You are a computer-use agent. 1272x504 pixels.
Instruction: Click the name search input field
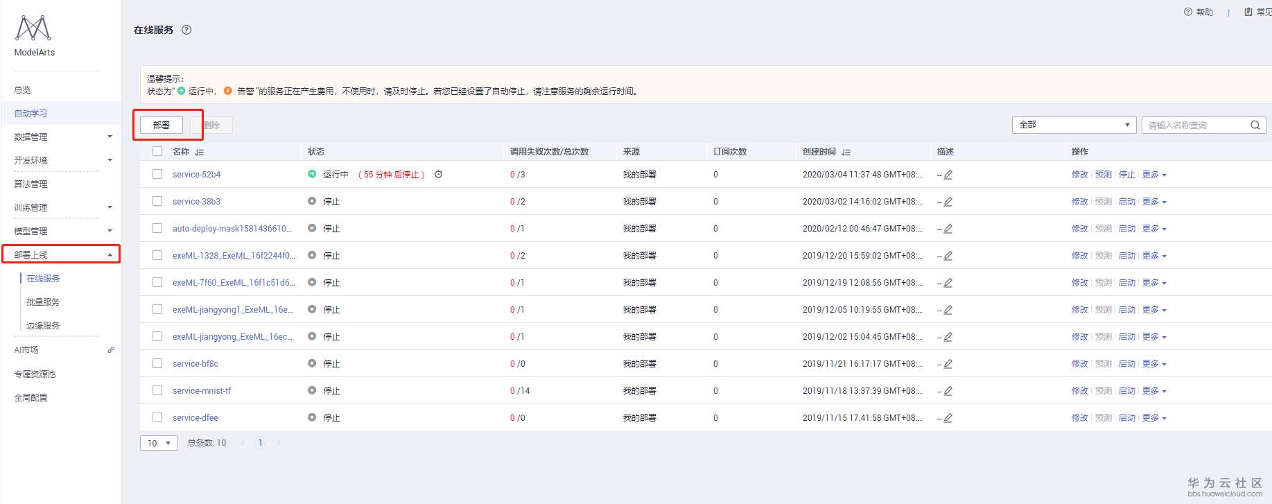point(1194,125)
